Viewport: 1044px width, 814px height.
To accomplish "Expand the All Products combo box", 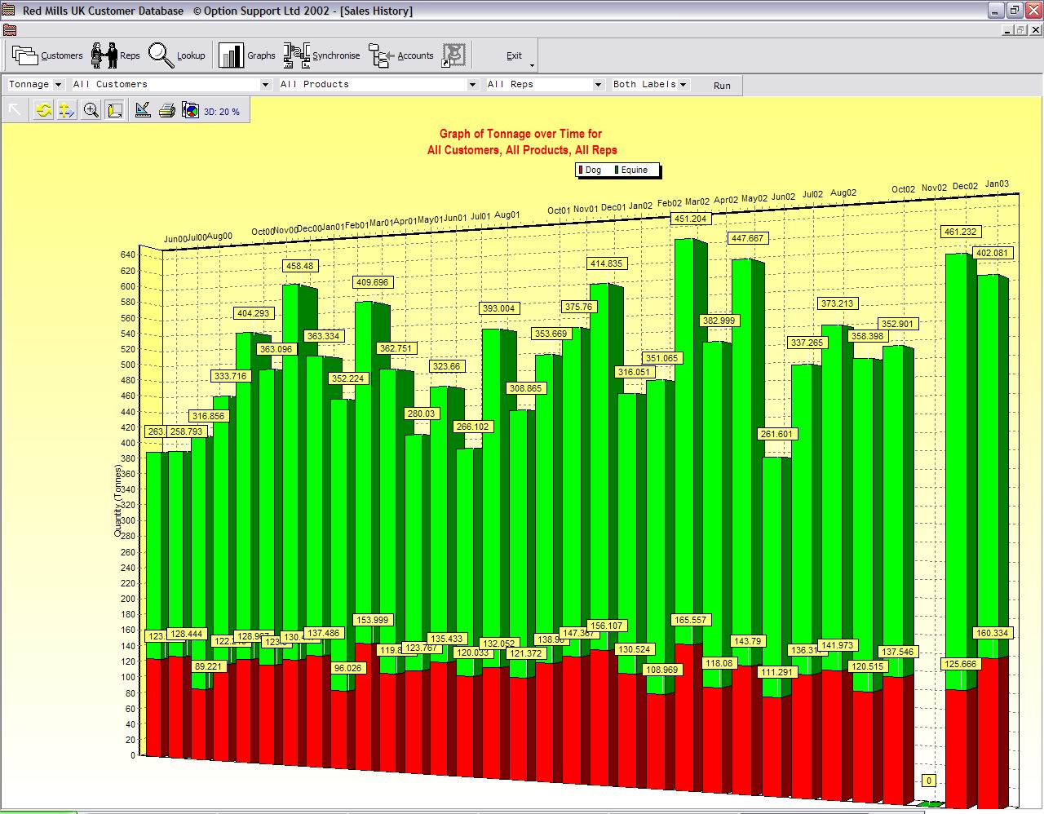I will click(472, 85).
